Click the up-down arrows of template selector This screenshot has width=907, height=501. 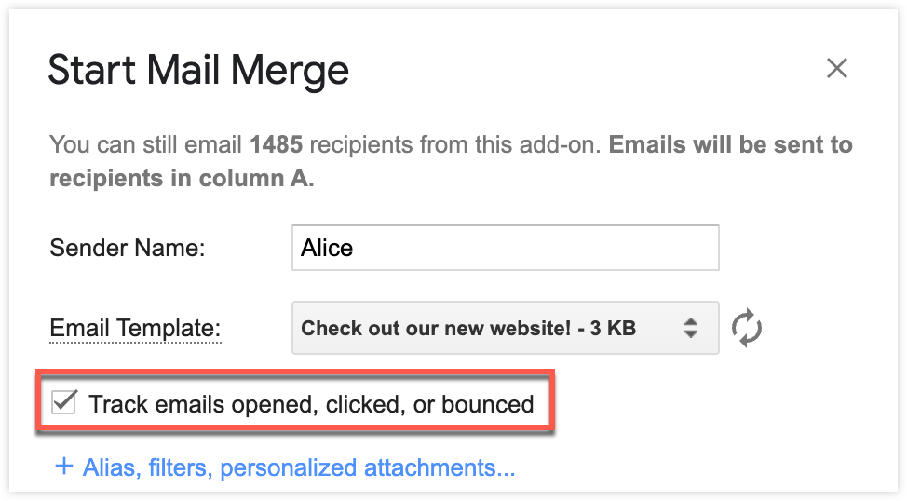pyautogui.click(x=690, y=328)
